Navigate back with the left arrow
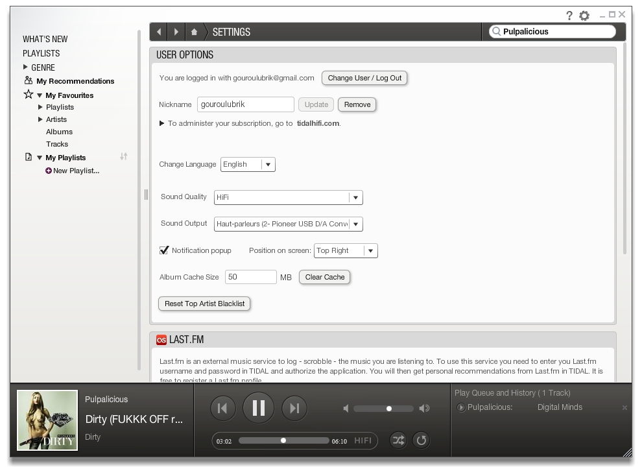This screenshot has height=467, width=642. (159, 32)
